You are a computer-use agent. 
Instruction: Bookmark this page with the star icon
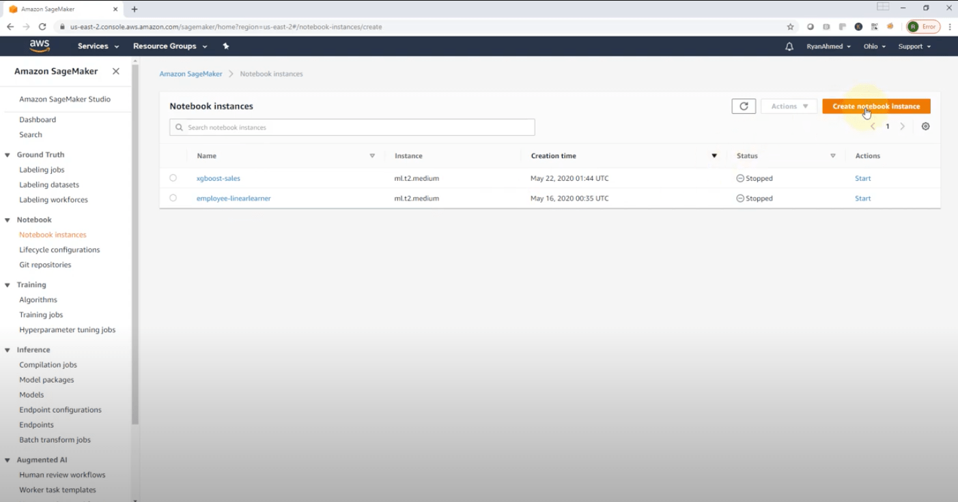click(790, 27)
